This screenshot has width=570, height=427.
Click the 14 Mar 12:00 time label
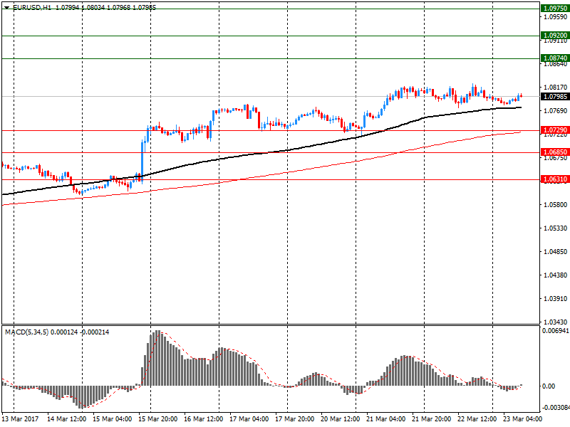pos(66,419)
